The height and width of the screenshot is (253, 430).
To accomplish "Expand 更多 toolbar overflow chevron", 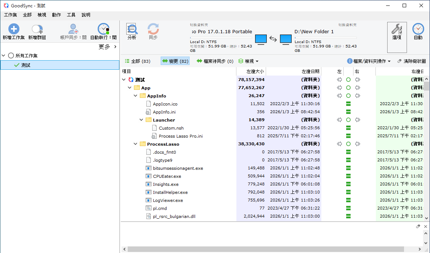I will pos(115,47).
